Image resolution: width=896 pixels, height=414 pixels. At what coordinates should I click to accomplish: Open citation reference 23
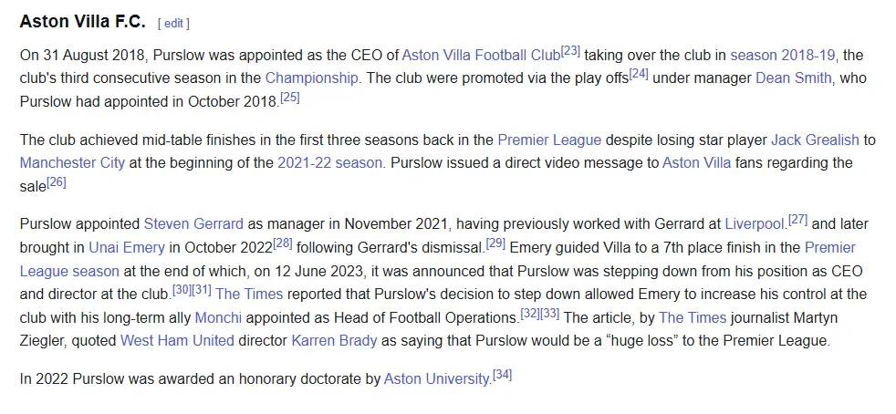click(x=570, y=51)
